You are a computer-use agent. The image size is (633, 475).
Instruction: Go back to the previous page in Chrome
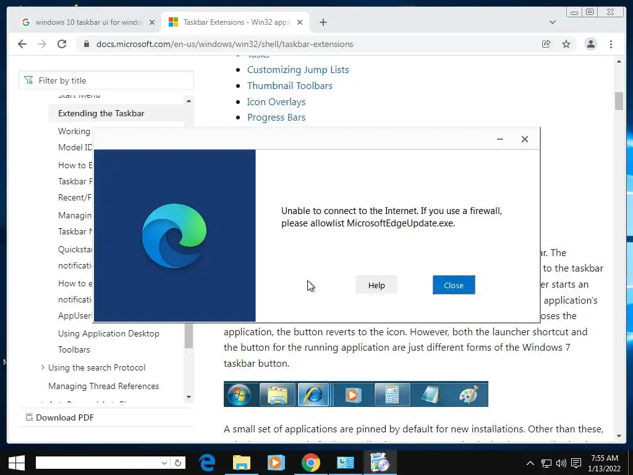22,44
